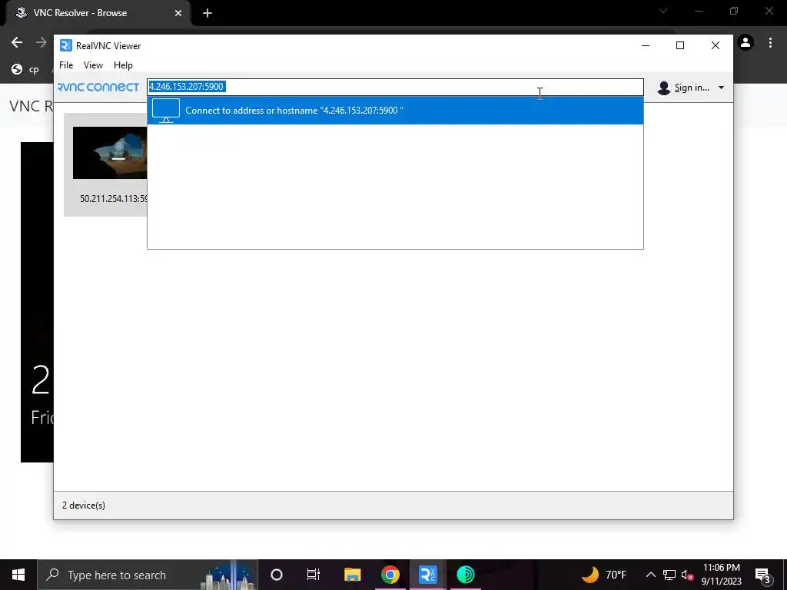Viewport: 787px width, 590px height.
Task: Click the Cortana circle icon on taskbar
Action: pos(277,575)
